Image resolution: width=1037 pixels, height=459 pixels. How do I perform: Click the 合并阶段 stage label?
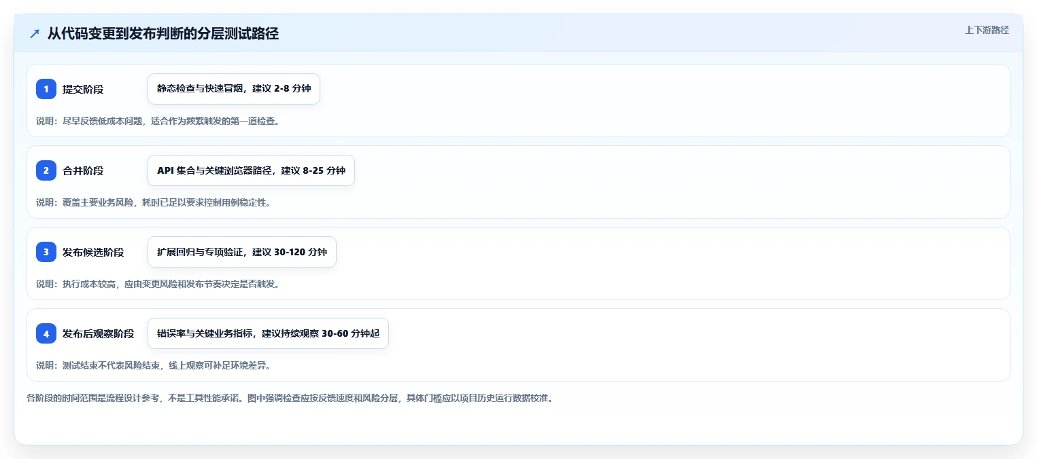point(83,170)
